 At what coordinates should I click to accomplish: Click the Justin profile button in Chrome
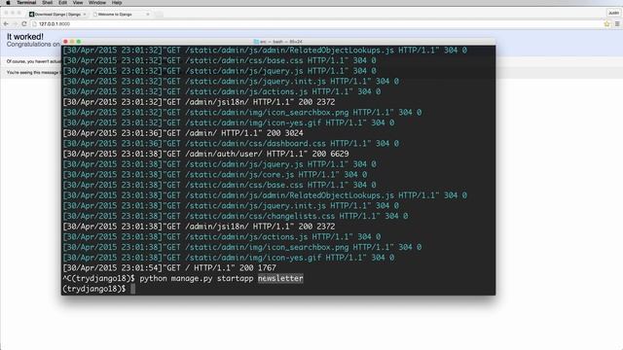click(x=613, y=13)
